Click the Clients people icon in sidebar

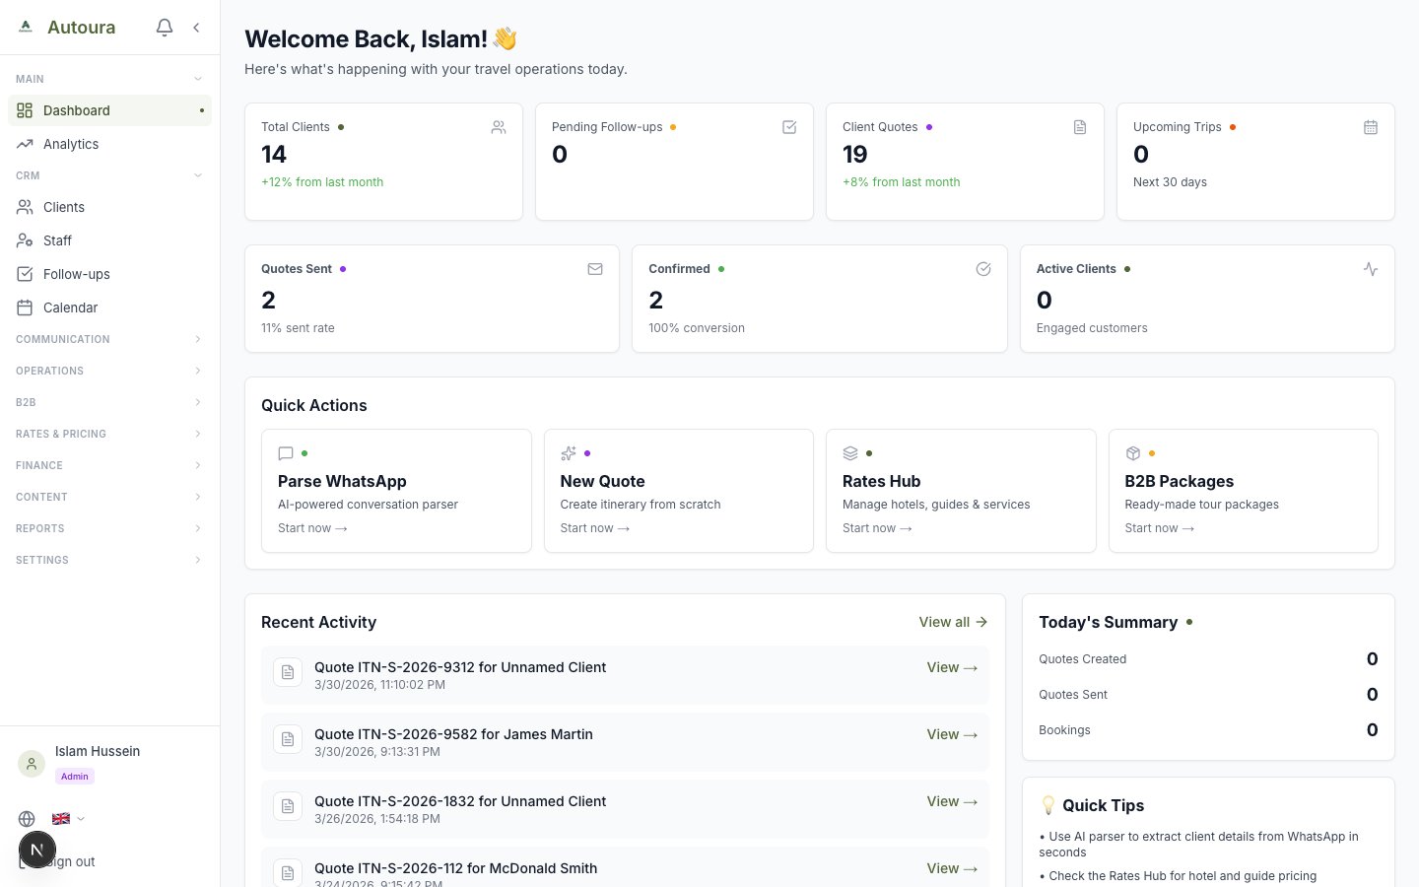click(25, 207)
